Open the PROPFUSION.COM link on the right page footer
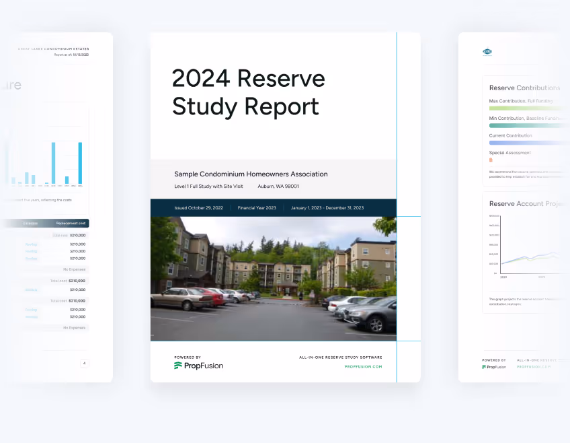This screenshot has width=570, height=443. point(534,367)
